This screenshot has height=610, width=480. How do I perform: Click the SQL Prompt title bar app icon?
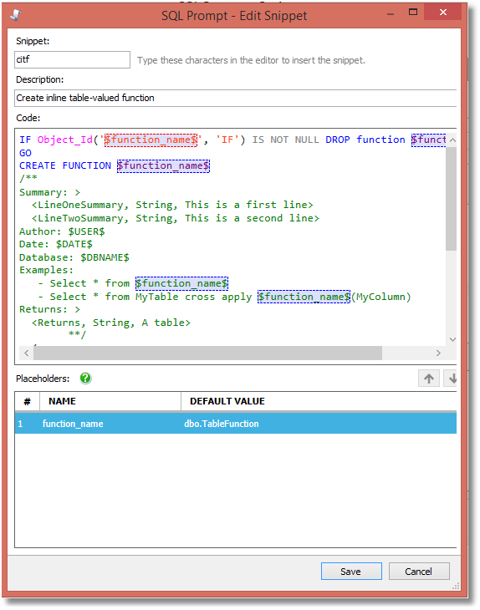pos(16,15)
